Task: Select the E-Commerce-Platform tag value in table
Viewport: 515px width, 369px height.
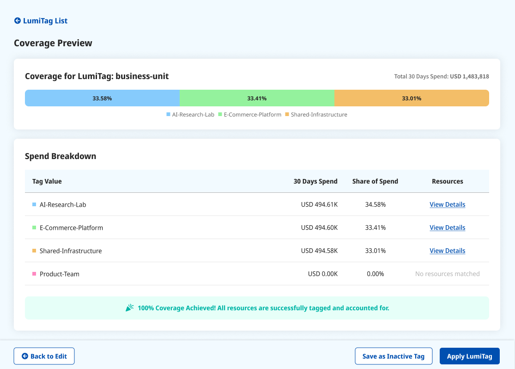Action: [71, 228]
